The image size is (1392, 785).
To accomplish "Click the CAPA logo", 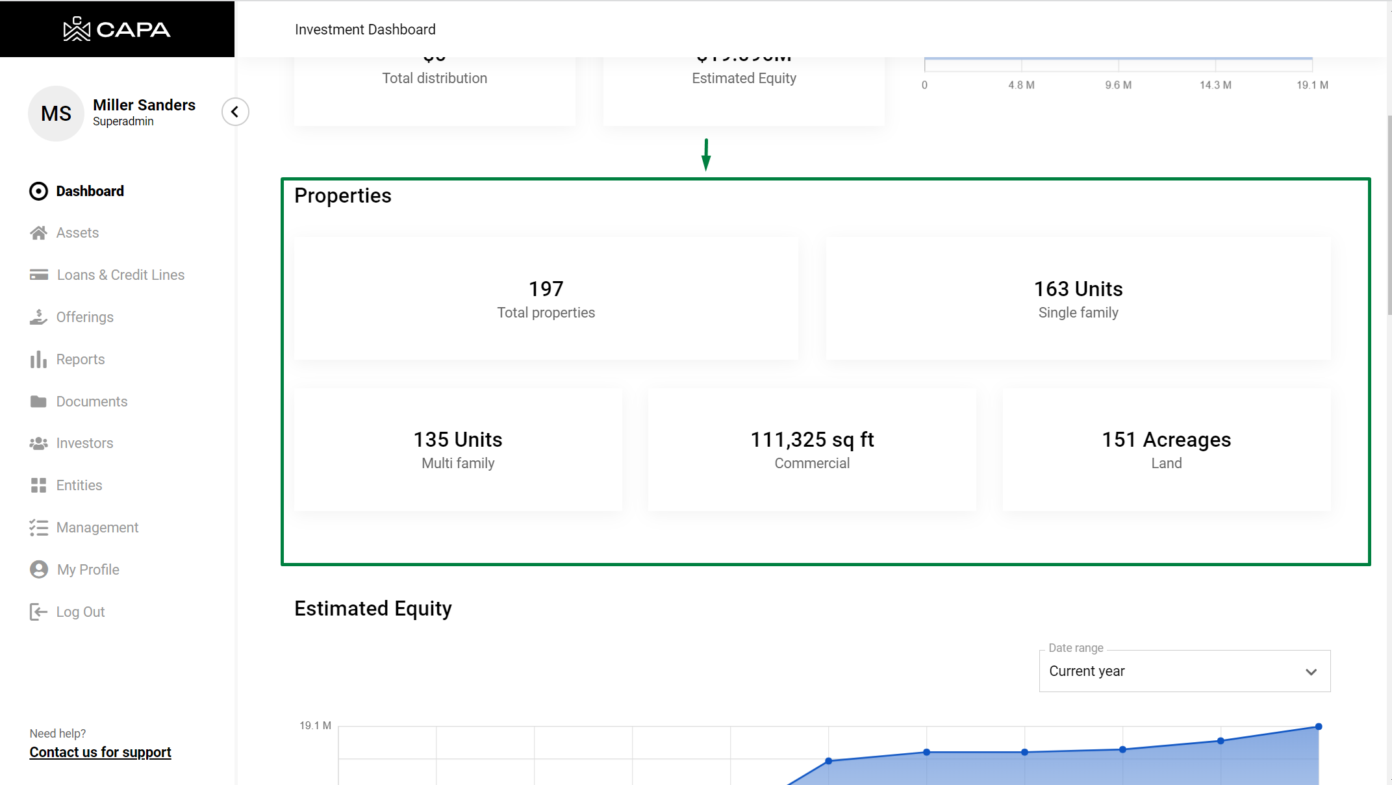I will tap(117, 29).
